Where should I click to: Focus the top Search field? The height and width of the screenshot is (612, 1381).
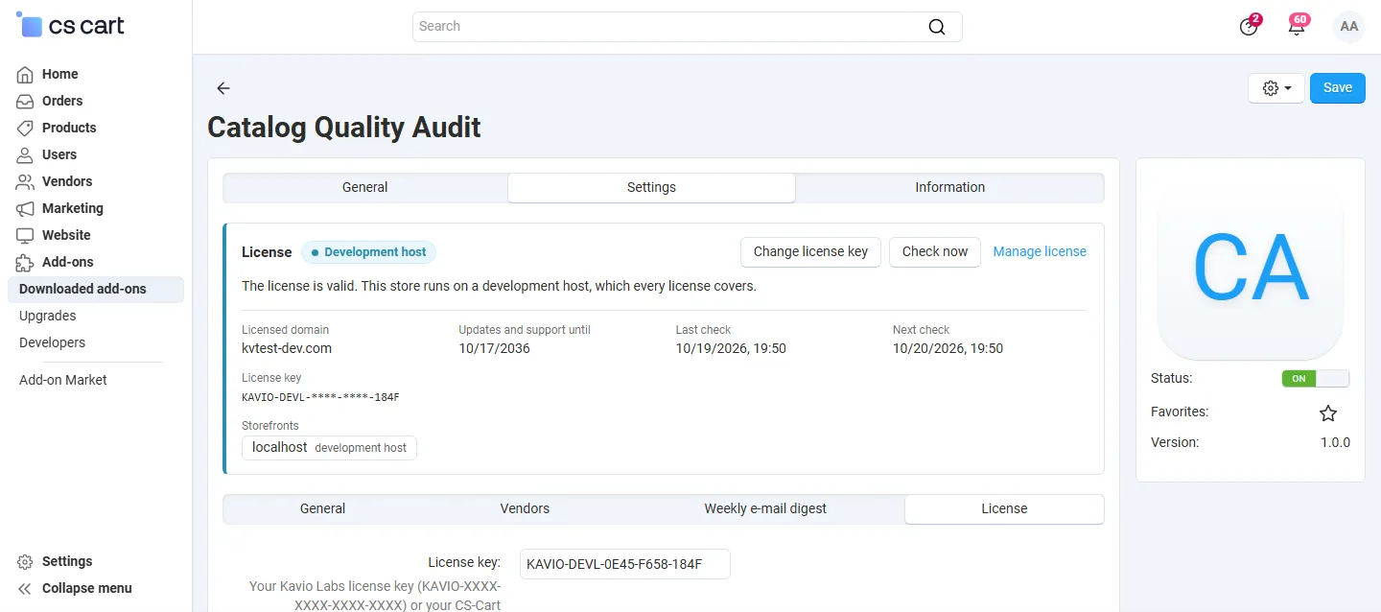coord(688,27)
